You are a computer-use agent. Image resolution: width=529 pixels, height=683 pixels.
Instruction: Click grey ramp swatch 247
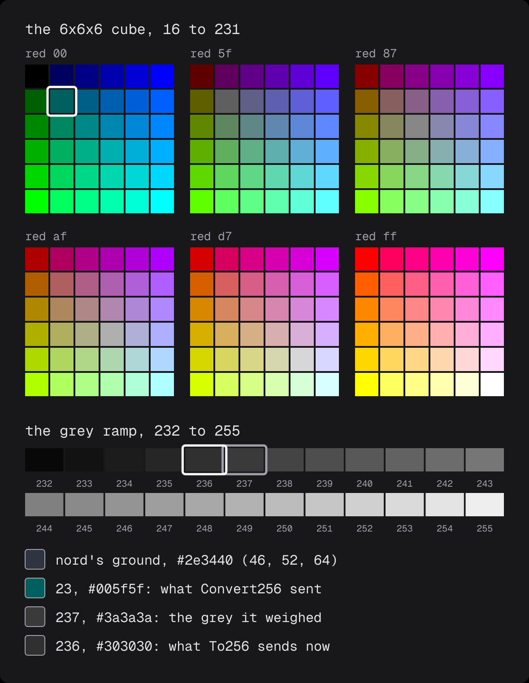(x=164, y=505)
